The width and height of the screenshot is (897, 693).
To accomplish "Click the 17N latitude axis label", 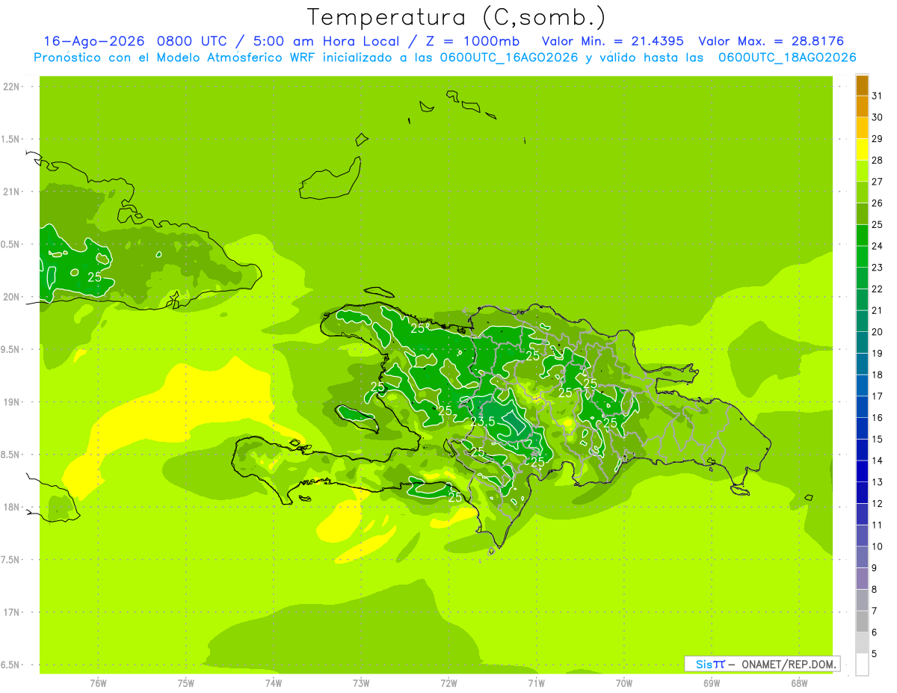I will [11, 612].
